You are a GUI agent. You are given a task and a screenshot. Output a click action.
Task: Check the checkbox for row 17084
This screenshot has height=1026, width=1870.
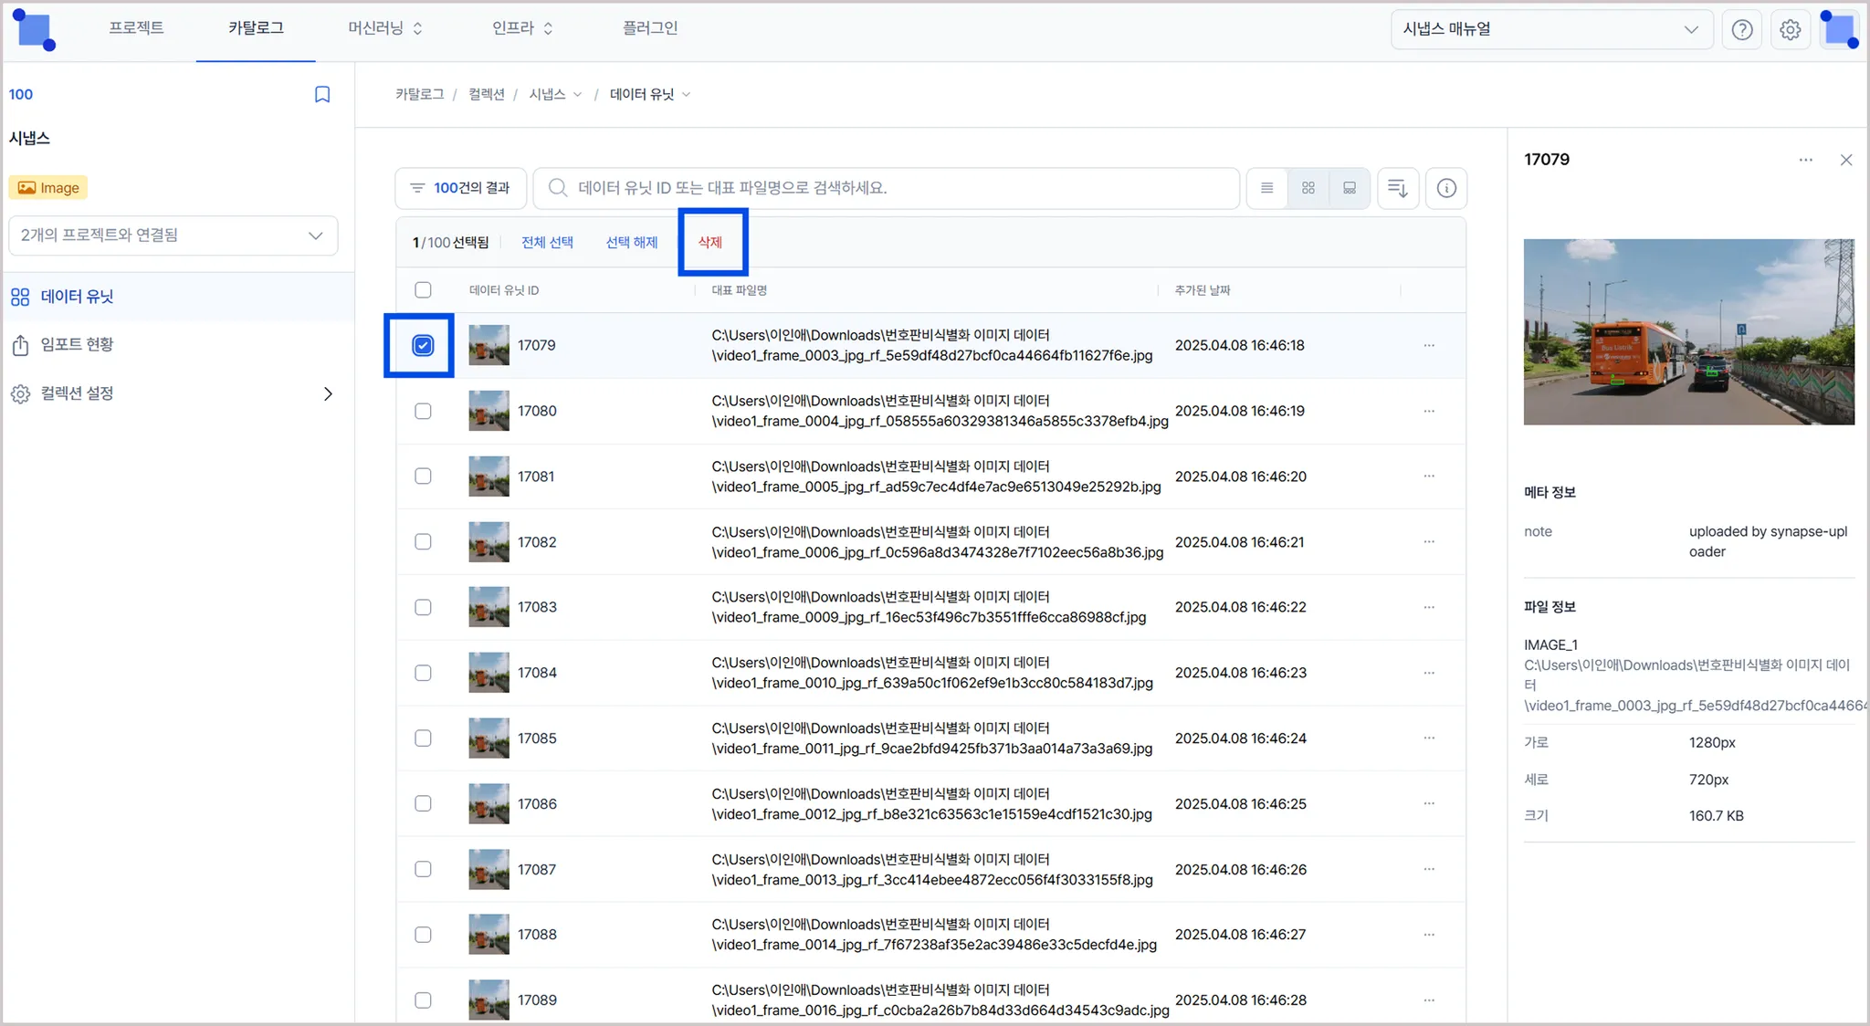[x=423, y=674]
